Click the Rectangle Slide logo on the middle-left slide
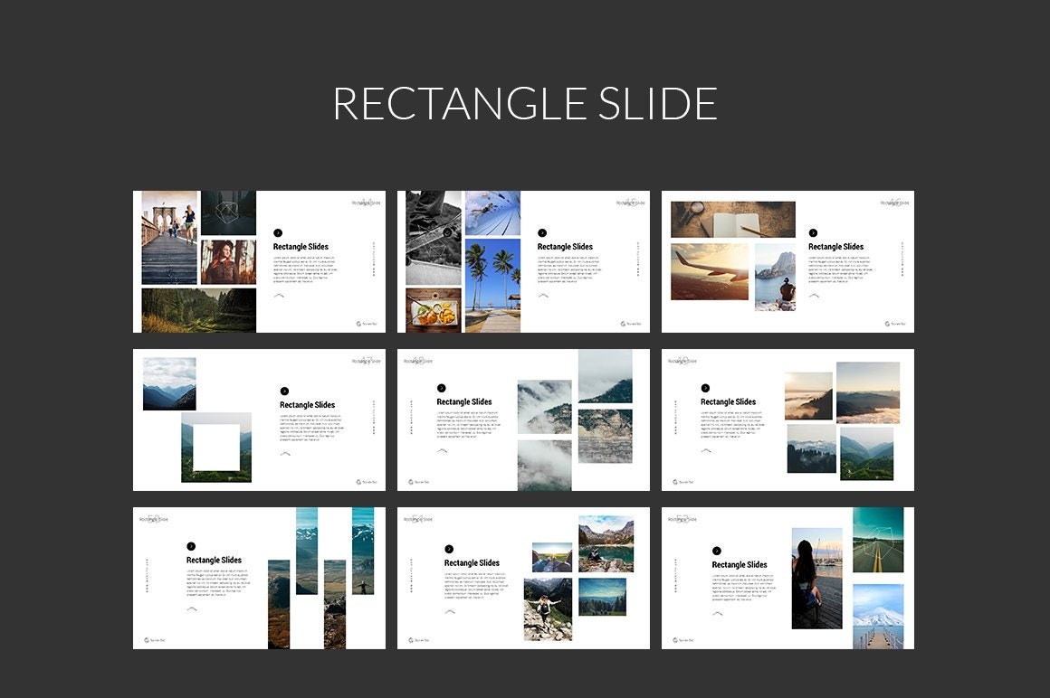1050x698 pixels. pyautogui.click(x=365, y=360)
